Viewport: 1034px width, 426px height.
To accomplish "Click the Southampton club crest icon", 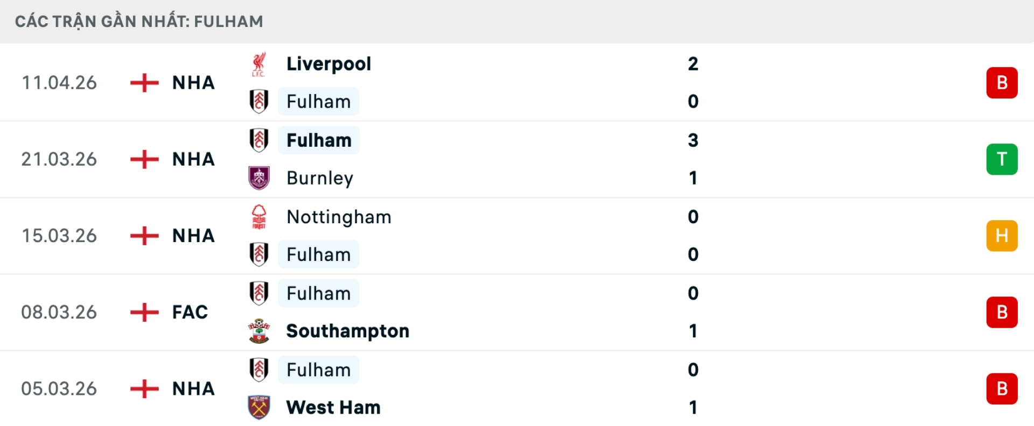I will pyautogui.click(x=259, y=331).
